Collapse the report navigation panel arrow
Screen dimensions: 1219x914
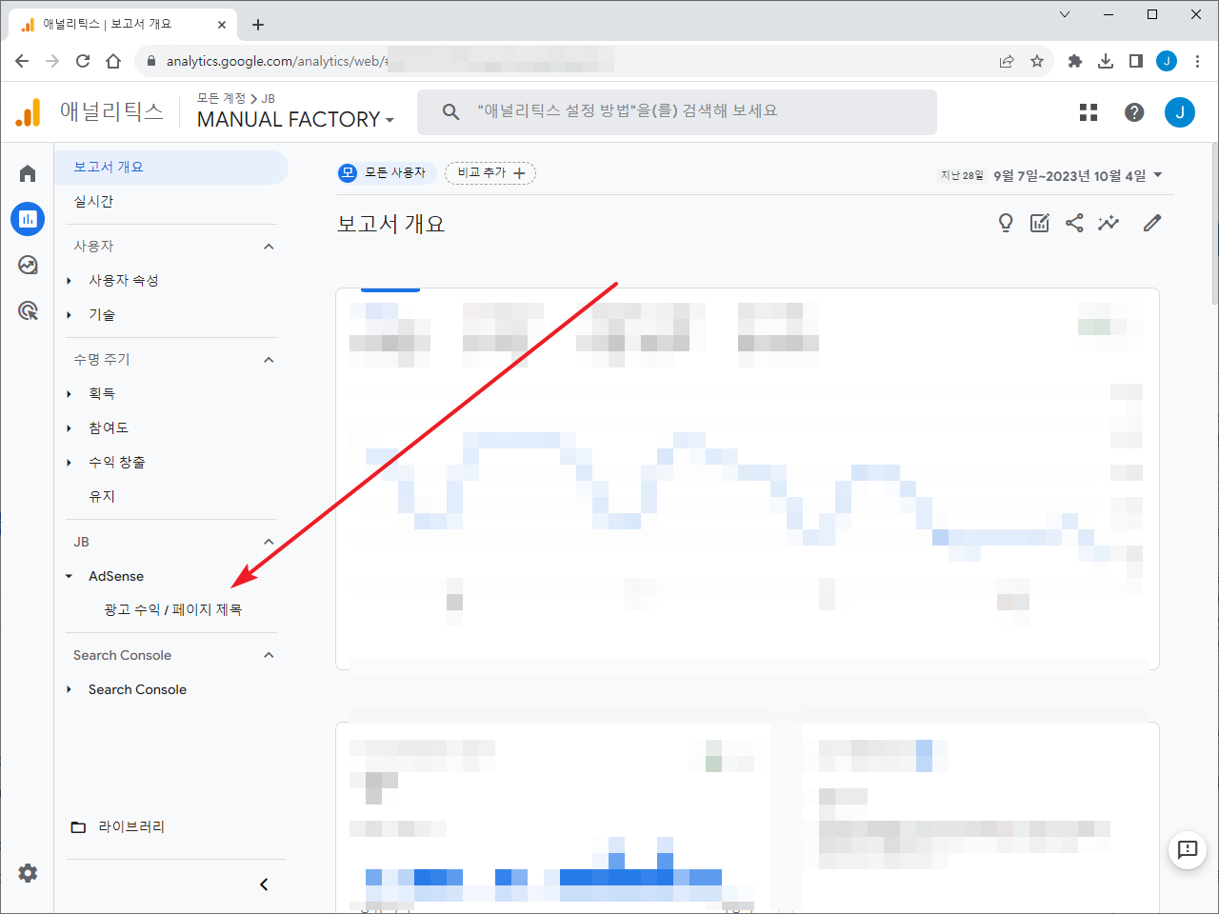click(x=264, y=884)
